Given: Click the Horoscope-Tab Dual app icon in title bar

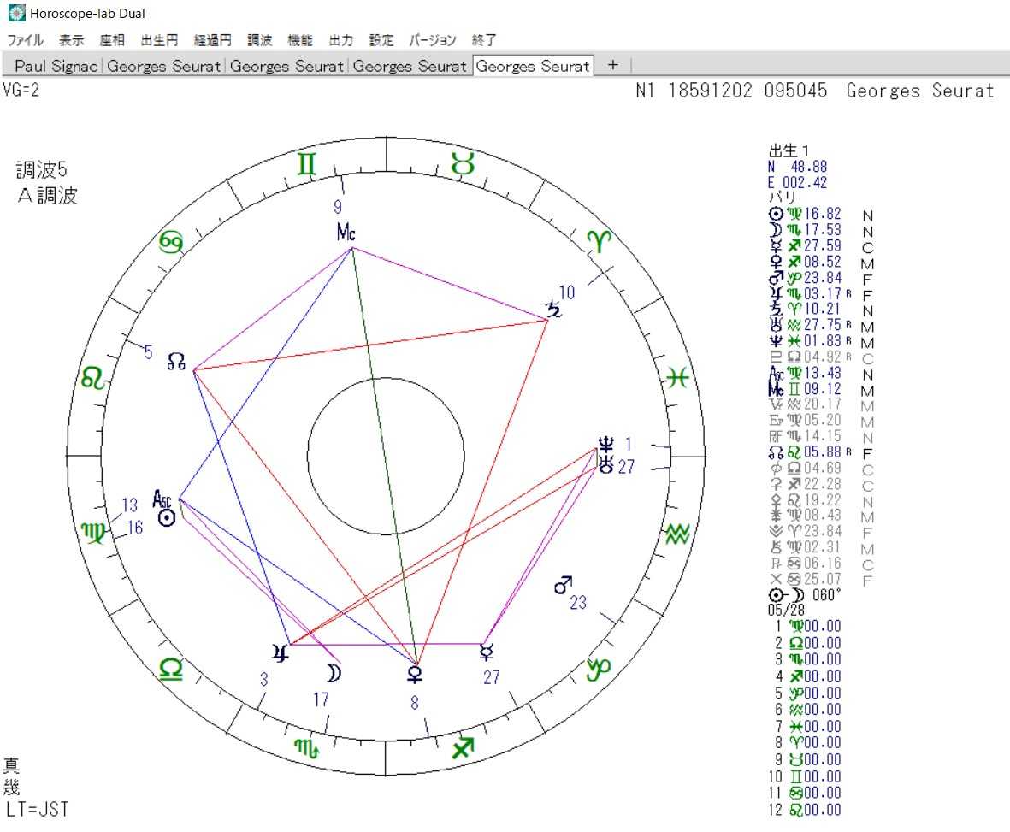Looking at the screenshot, I should [x=16, y=13].
